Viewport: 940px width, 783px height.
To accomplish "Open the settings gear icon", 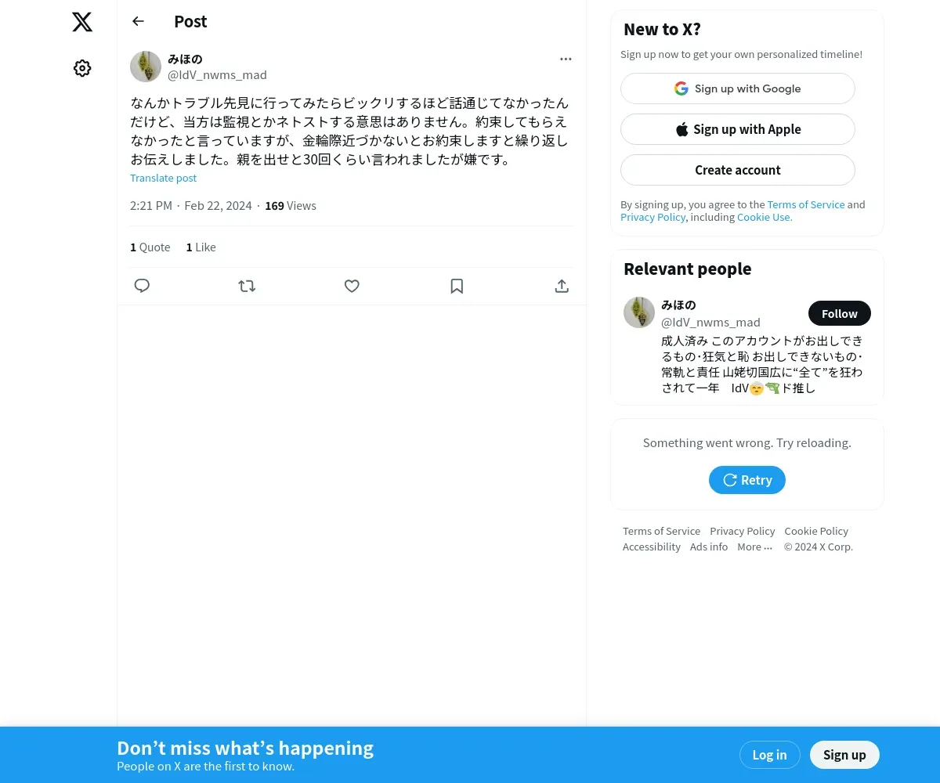I will [x=82, y=68].
